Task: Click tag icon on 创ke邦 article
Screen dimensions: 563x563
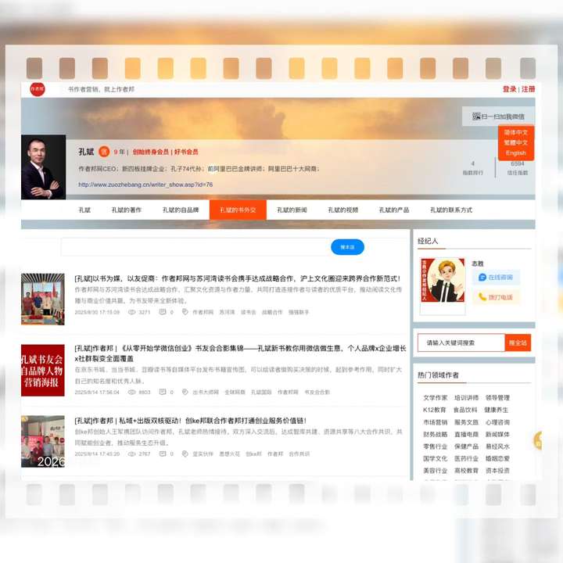Action: 185,454
